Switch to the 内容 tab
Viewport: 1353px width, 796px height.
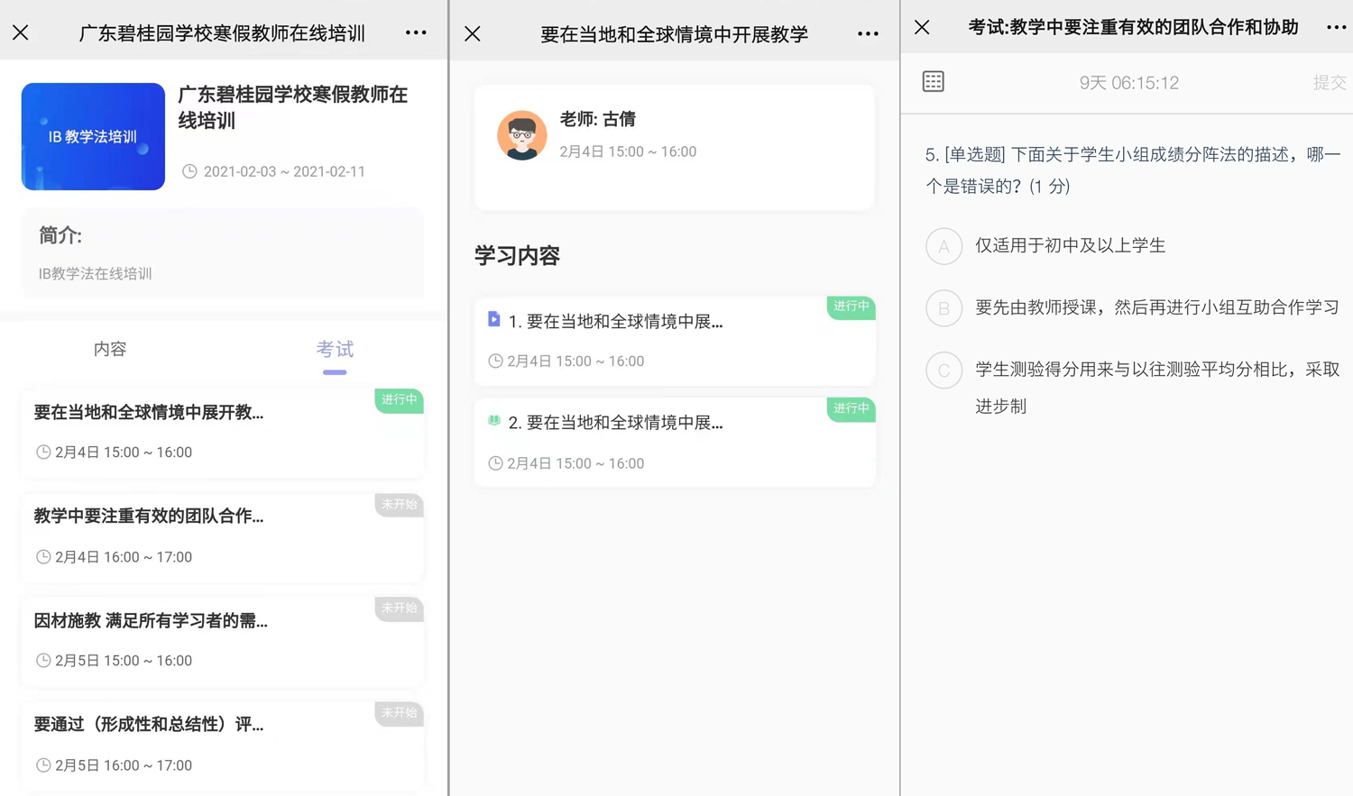(x=110, y=349)
